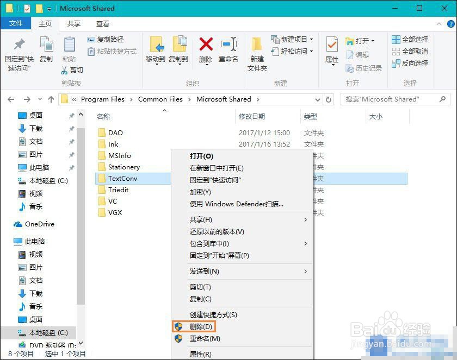This screenshot has width=457, height=360.
Task: Switch to the File (文件) tab
Action: tap(16, 23)
